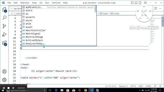
Task: Open the Accounts icon
Action: pos(4,72)
